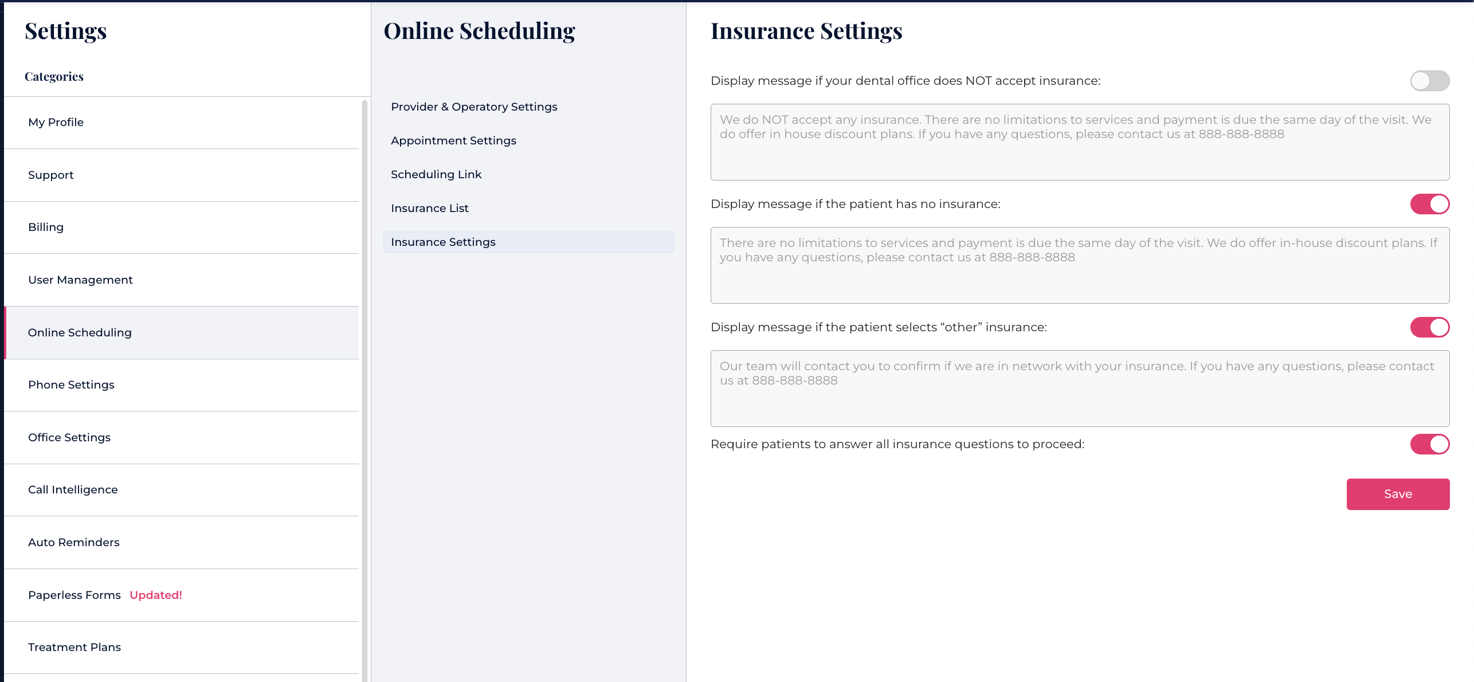Turn off the "other" insurance message switch
The height and width of the screenshot is (682, 1474).
(x=1429, y=327)
